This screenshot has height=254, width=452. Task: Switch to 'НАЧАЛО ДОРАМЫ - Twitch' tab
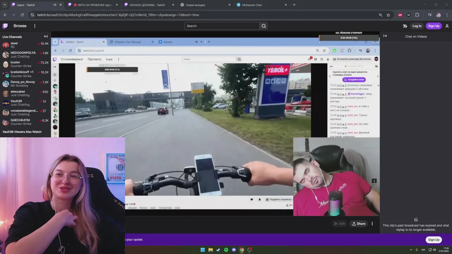149,5
